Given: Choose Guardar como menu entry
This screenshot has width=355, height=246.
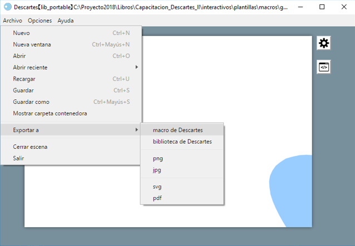Looking at the screenshot, I should click(71, 102).
